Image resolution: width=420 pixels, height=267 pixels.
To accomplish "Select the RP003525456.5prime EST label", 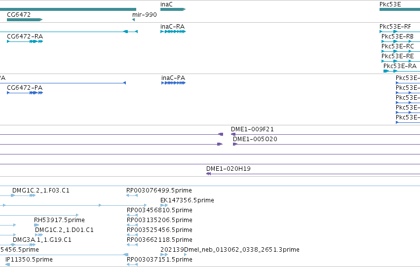I will [159, 230].
